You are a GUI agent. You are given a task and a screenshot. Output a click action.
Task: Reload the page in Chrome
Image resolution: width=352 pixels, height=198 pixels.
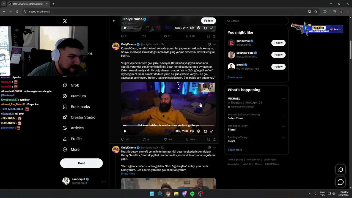17,12
